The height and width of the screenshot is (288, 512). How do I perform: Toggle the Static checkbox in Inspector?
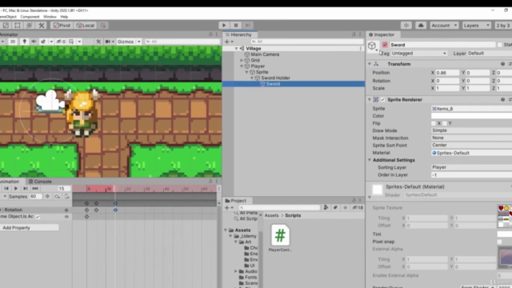tap(499, 45)
